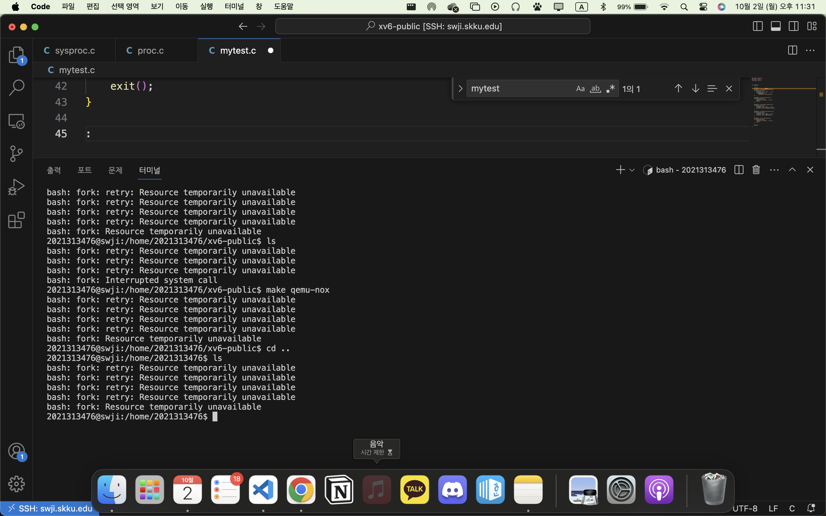
Task: Open the new terminal launch profile dropdown
Action: click(x=632, y=170)
